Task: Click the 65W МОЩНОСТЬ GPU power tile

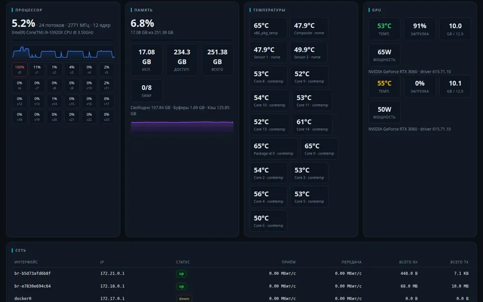Action: pos(384,55)
